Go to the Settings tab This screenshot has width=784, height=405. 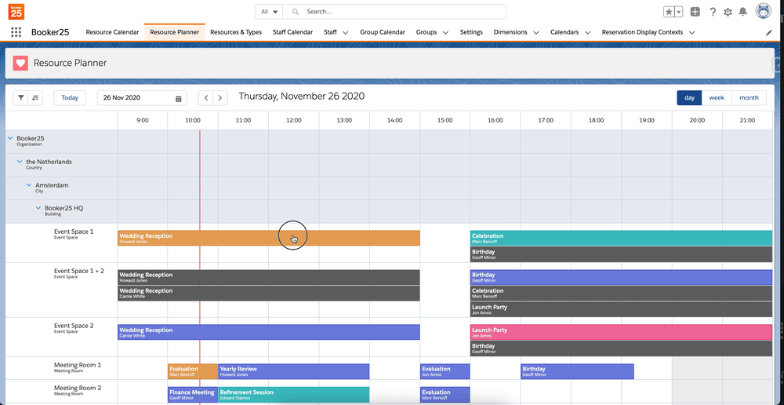(x=471, y=32)
